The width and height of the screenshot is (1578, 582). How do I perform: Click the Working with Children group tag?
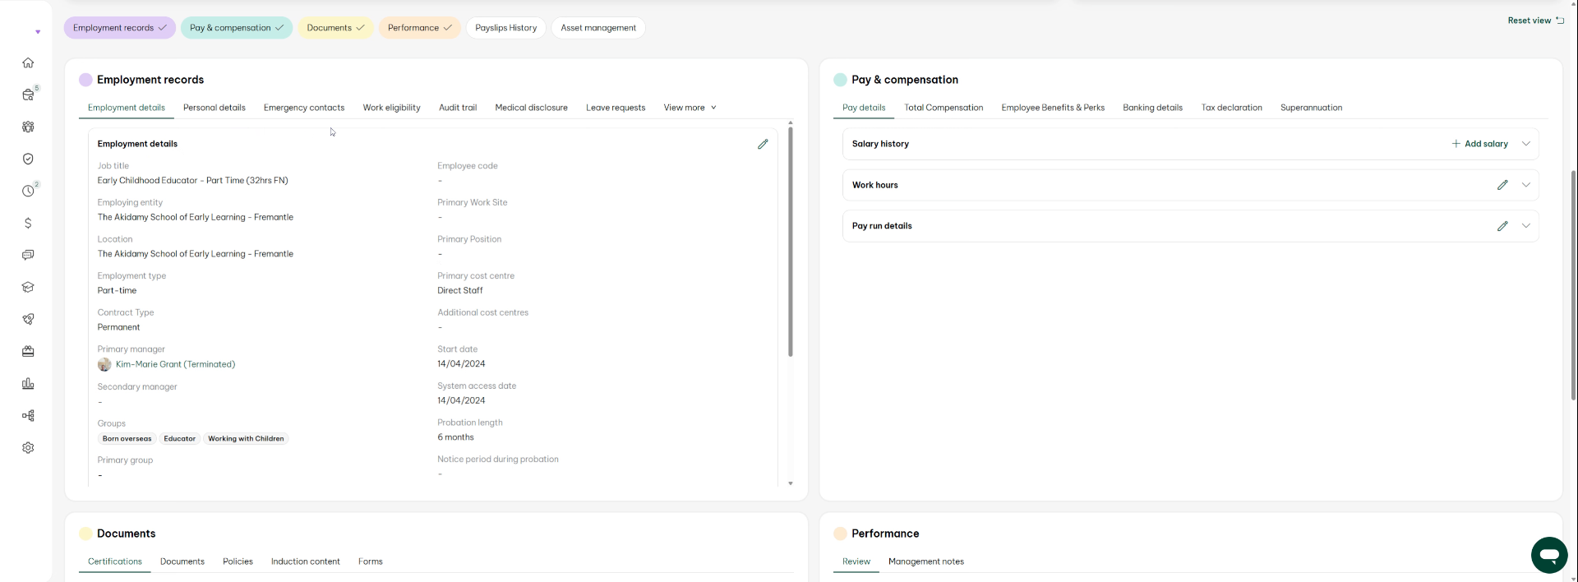tap(246, 439)
